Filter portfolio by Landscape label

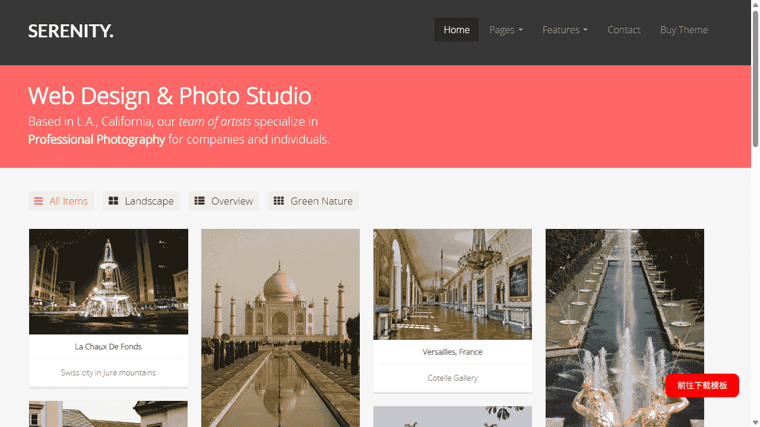click(x=149, y=201)
